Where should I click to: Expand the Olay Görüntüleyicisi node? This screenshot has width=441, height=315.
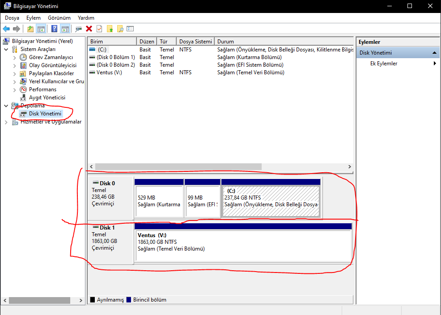[14, 66]
